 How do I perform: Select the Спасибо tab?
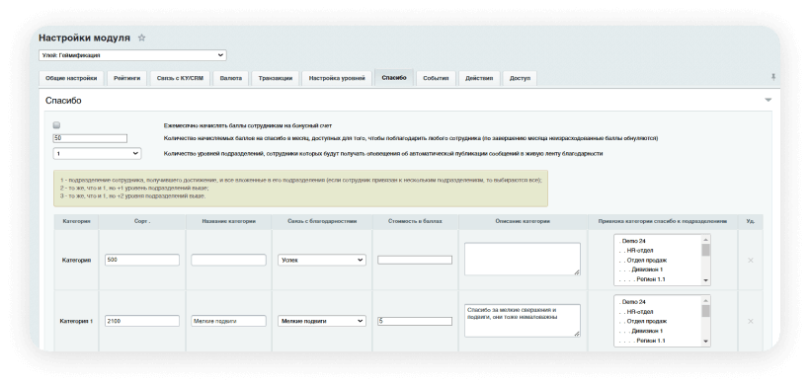393,78
